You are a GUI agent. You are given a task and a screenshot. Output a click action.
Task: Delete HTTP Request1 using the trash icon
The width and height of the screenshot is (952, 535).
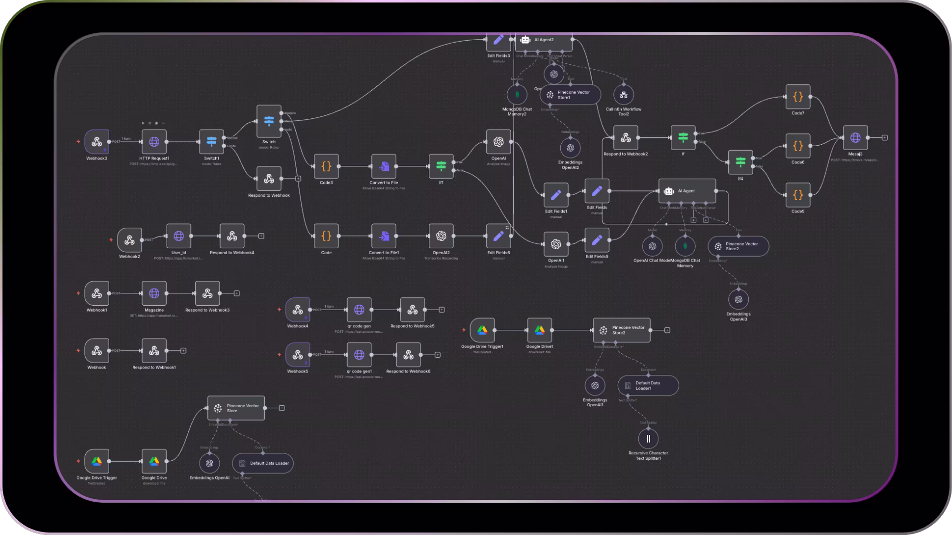[156, 123]
